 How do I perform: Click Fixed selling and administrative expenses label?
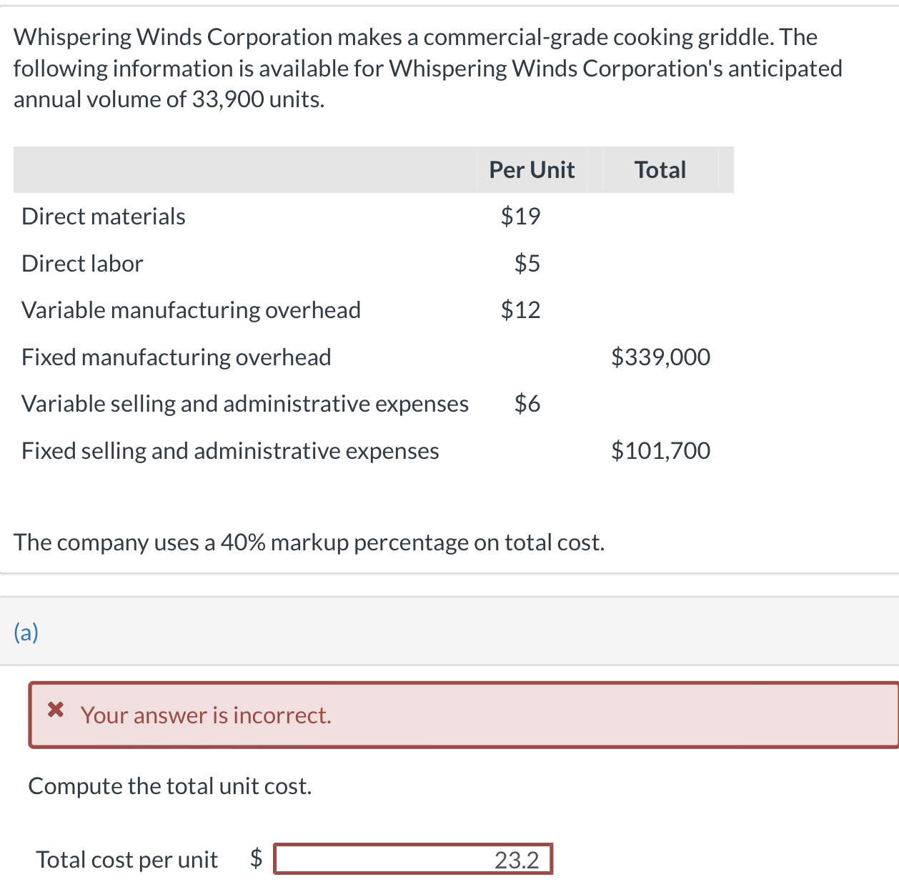coord(230,451)
